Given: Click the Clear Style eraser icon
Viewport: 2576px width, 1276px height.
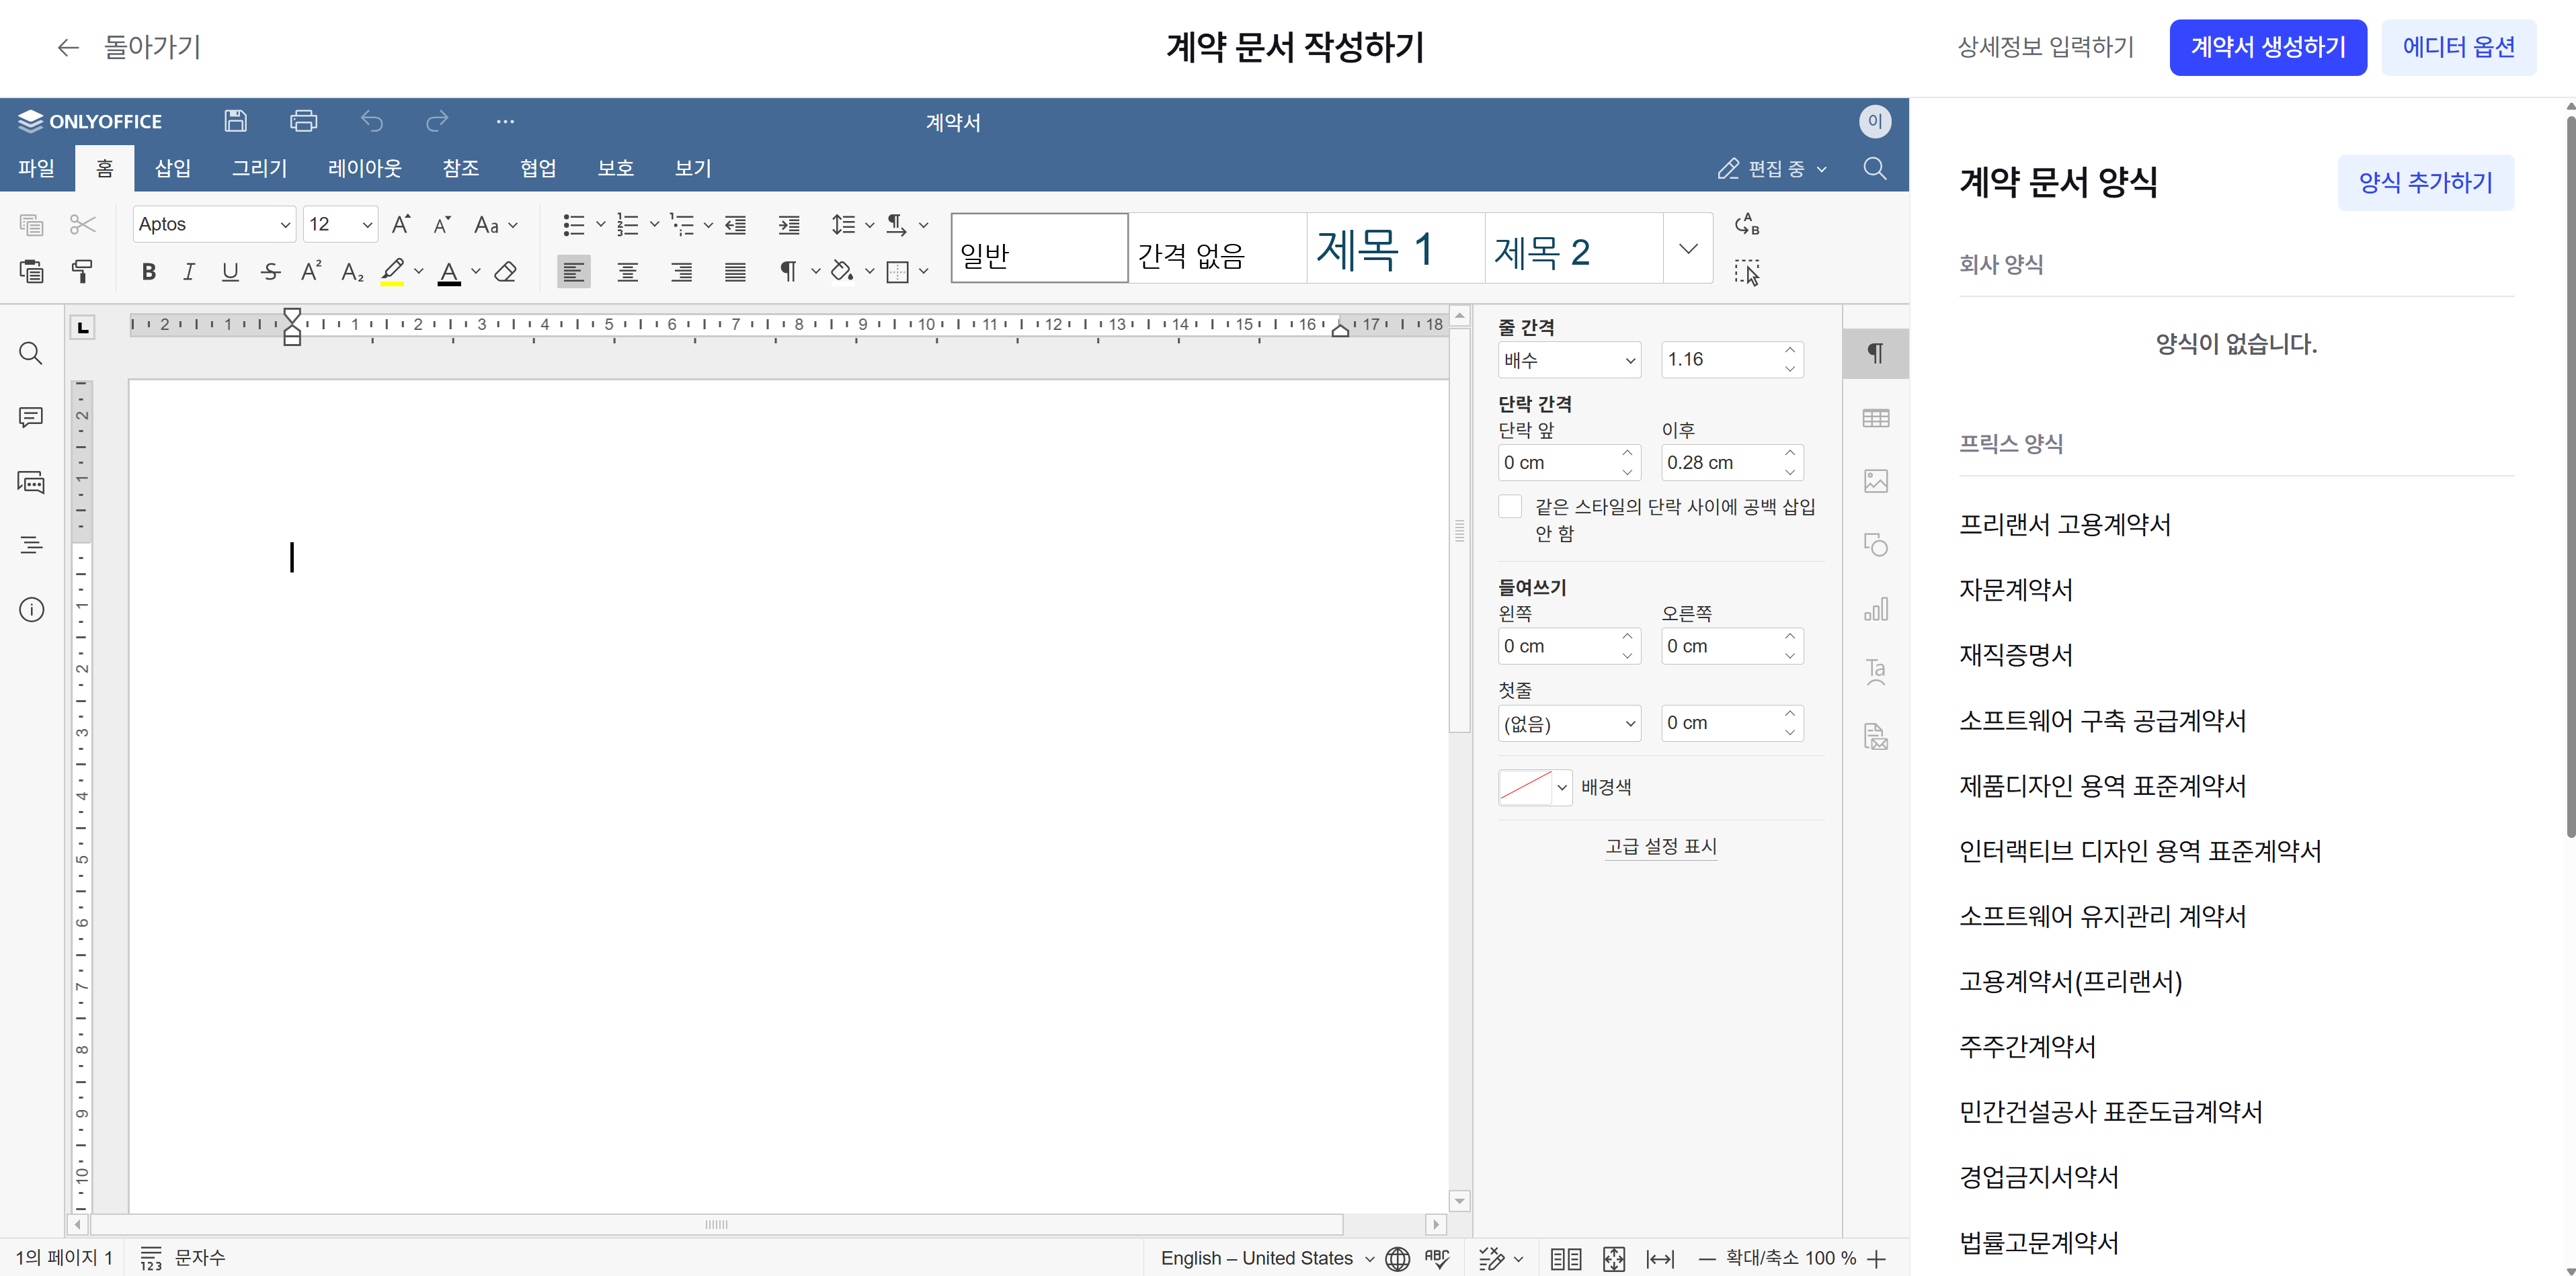Looking at the screenshot, I should (506, 271).
